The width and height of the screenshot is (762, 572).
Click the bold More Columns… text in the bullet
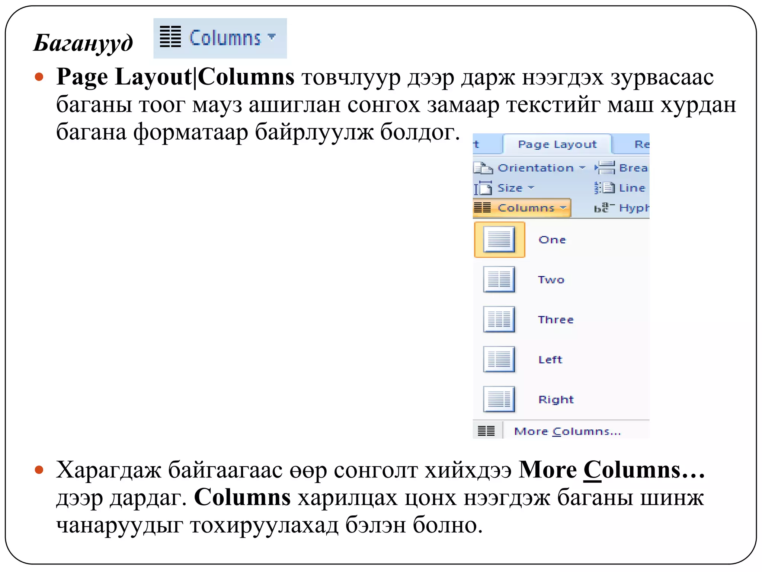point(612,470)
